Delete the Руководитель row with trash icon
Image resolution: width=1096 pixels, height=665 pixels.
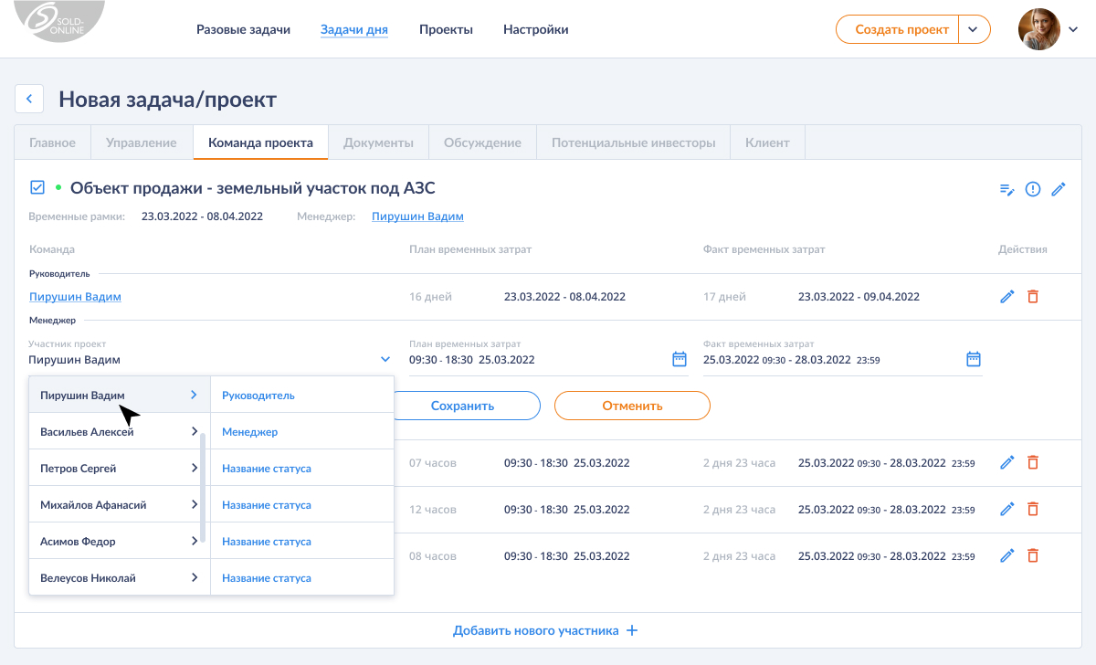[x=1033, y=297]
